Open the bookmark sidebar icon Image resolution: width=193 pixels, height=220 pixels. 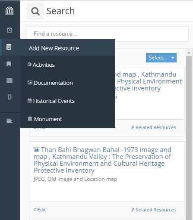point(9,64)
